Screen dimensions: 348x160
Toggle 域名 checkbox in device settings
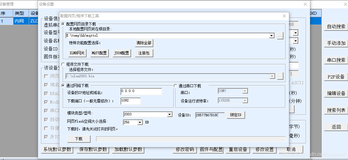pyautogui.click(x=46, y=85)
